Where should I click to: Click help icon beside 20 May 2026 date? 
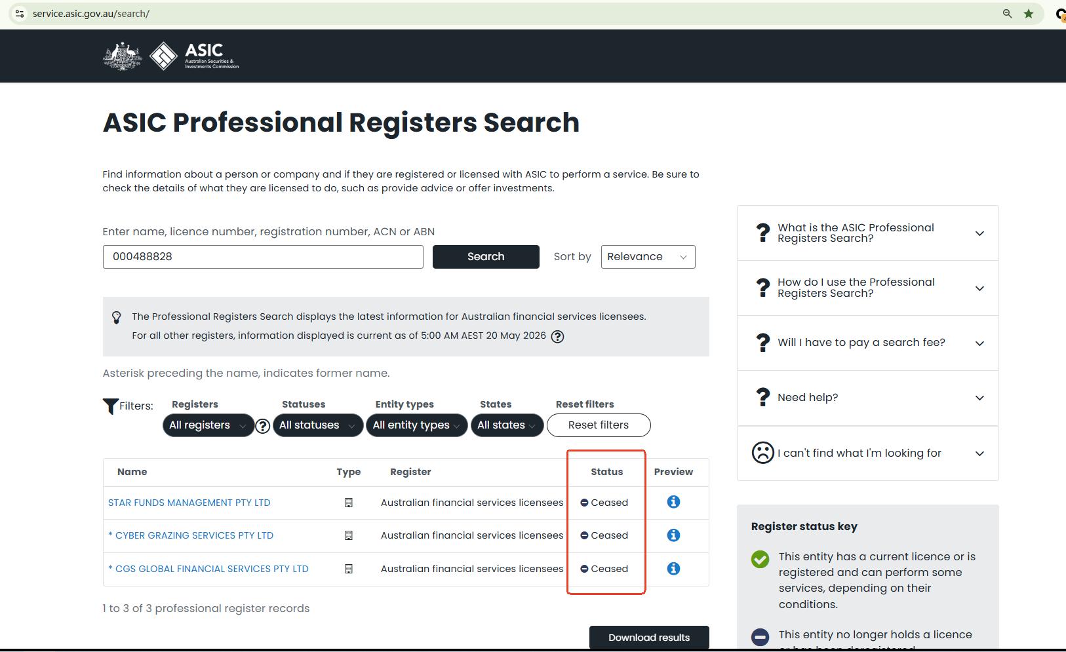coord(557,336)
